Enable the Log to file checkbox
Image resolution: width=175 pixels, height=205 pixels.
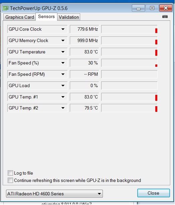point(10,173)
